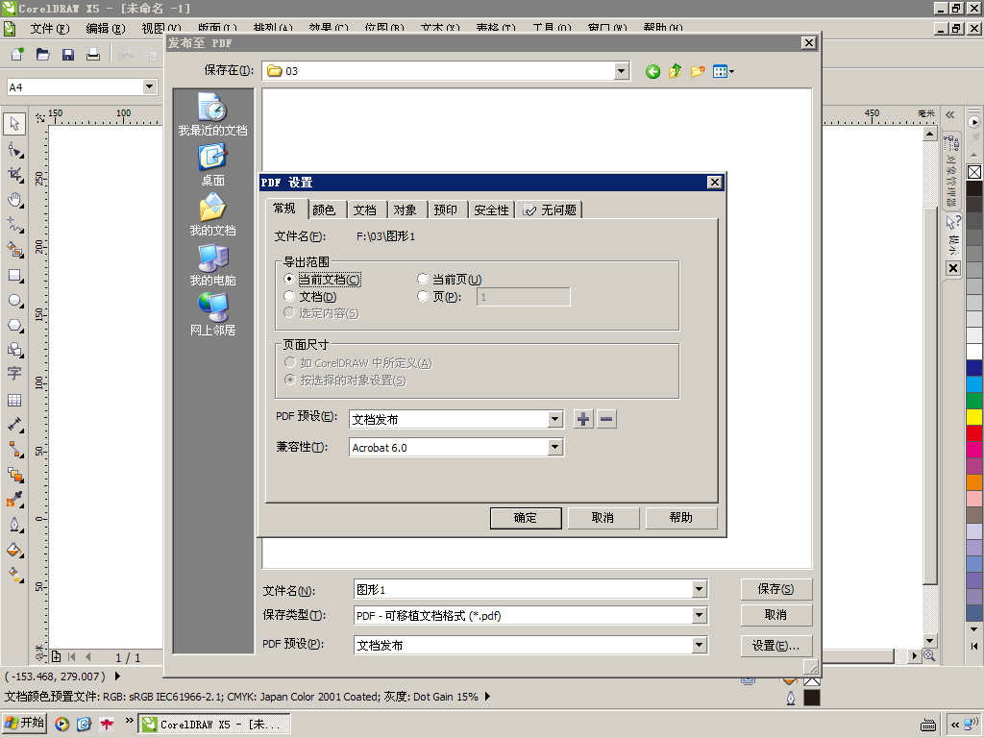Image resolution: width=984 pixels, height=738 pixels.
Task: Expand A4 page size dropdown
Action: tap(149, 86)
